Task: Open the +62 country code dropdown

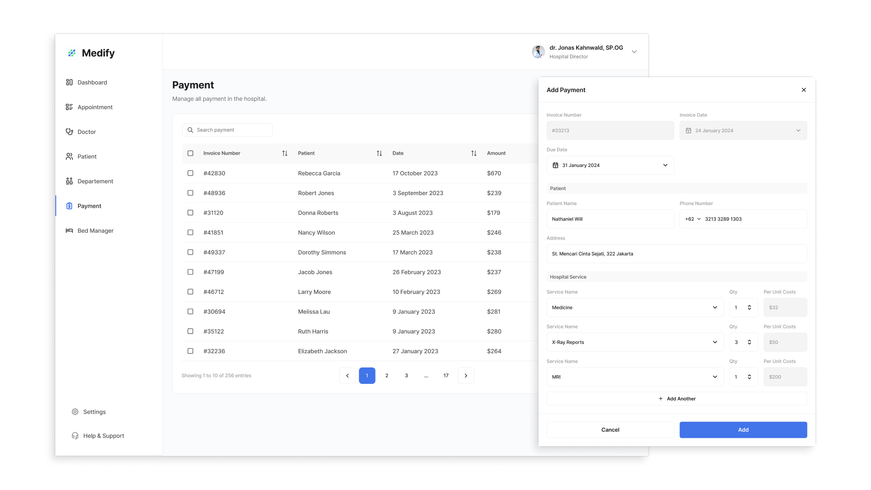Action: [693, 219]
